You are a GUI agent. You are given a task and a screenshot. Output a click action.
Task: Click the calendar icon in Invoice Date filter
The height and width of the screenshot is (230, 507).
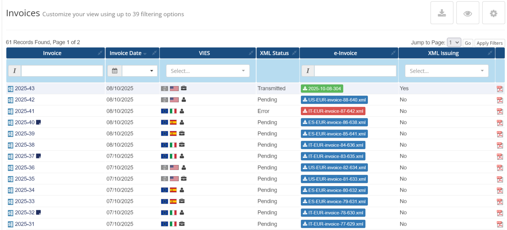(x=115, y=71)
